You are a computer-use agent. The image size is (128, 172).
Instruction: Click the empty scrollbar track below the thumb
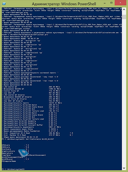[x=124, y=92]
